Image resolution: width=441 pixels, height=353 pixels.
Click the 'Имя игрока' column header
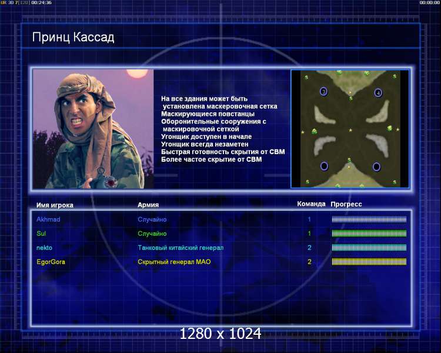(x=55, y=205)
